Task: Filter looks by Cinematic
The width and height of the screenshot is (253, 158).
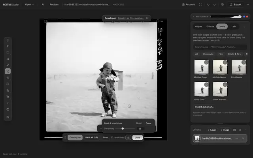Action: click(208, 54)
